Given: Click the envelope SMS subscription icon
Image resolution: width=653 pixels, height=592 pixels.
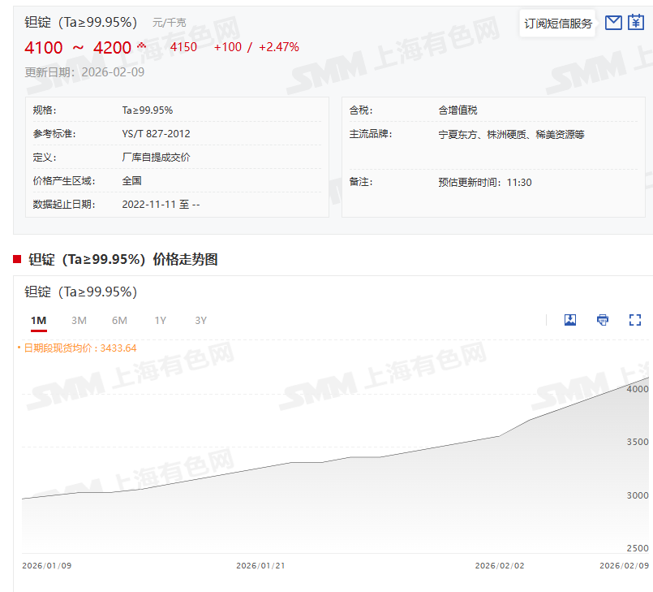Looking at the screenshot, I should pos(613,23).
